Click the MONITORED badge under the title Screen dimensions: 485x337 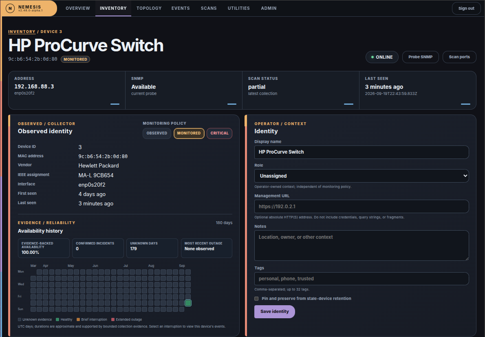75,59
